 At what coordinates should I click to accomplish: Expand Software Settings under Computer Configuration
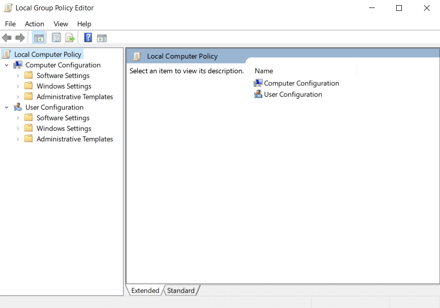pyautogui.click(x=18, y=76)
